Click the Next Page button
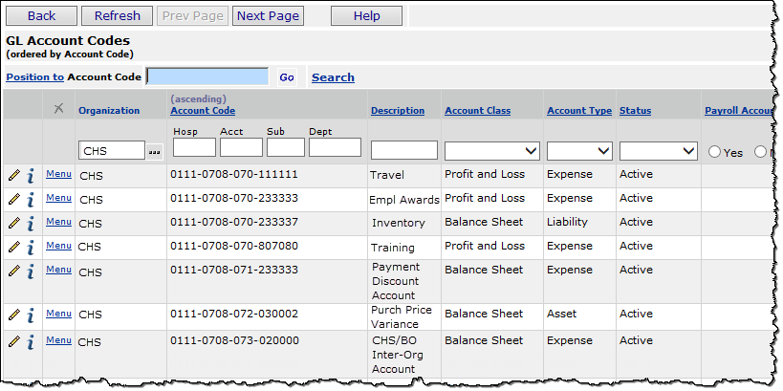Screen dimensions: 783x391 tap(268, 15)
